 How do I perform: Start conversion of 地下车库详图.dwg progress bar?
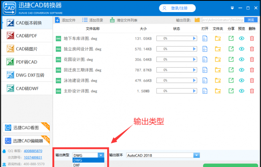pyautogui.click(x=194, y=38)
